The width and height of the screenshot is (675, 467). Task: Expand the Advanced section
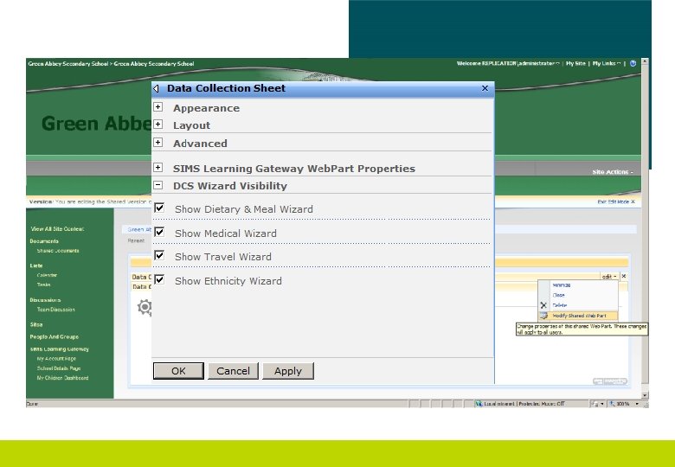click(158, 143)
